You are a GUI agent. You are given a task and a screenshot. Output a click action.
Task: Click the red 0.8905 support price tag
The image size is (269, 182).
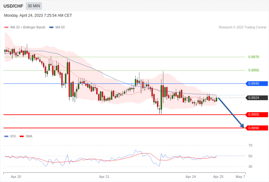(x=257, y=115)
